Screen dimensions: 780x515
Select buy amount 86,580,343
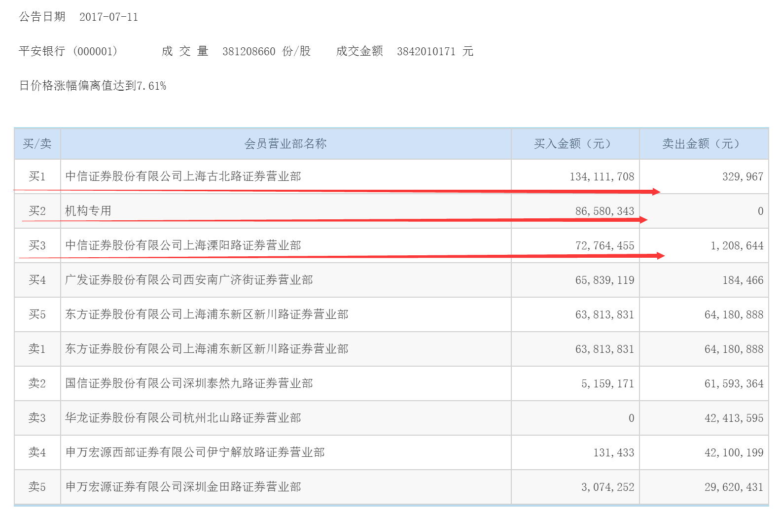point(604,211)
